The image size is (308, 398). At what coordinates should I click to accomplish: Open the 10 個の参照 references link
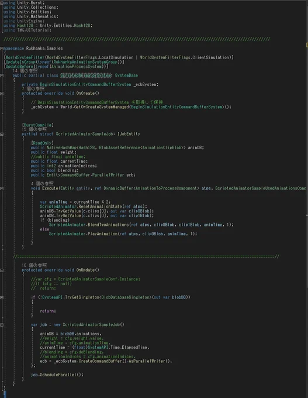pyautogui.click(x=34, y=265)
